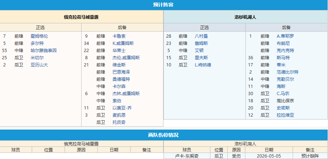Screen dimensions: 328x159
Task: Click the Lakers 正选 column header
Action: pyautogui.click(x=204, y=28)
